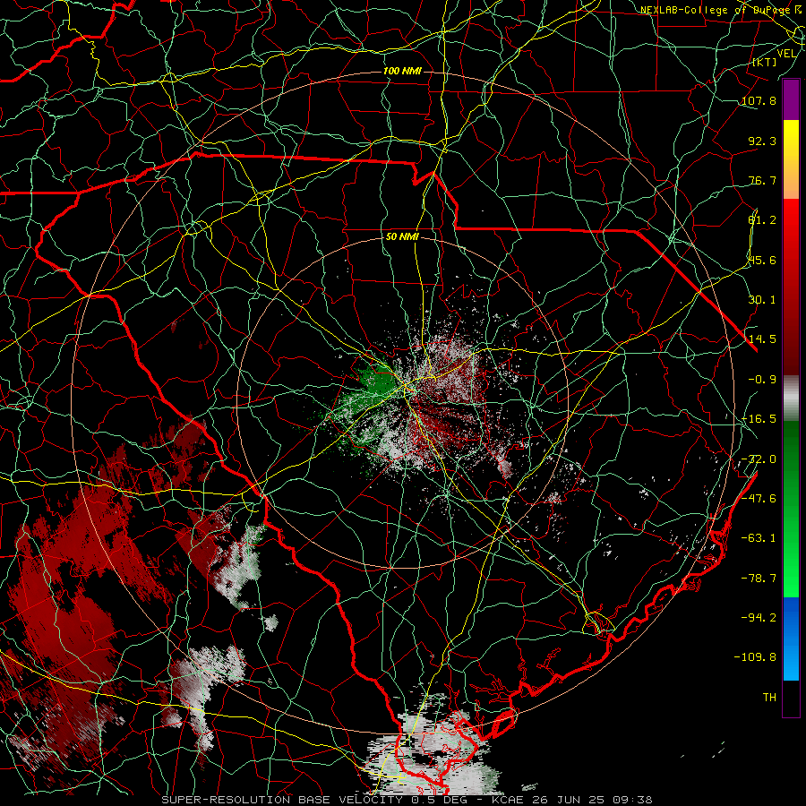Pick the purple segment of the color bar

(x=791, y=100)
